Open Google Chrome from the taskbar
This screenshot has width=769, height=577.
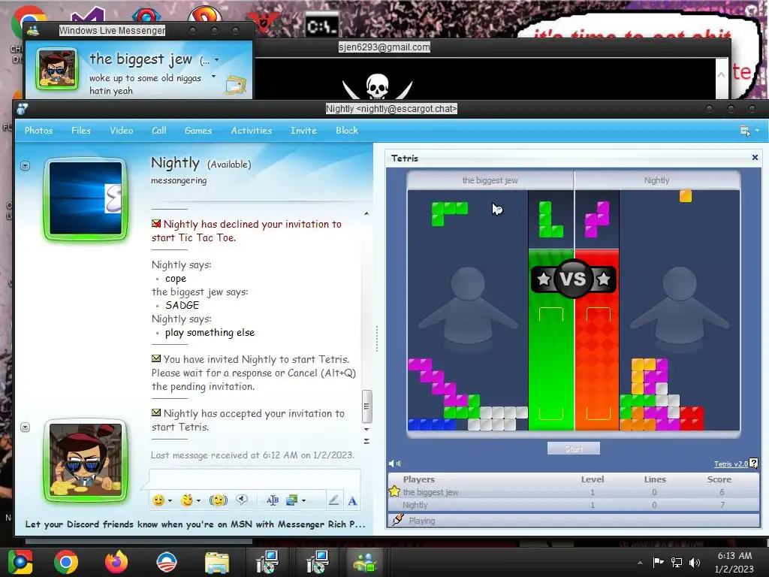(x=66, y=562)
